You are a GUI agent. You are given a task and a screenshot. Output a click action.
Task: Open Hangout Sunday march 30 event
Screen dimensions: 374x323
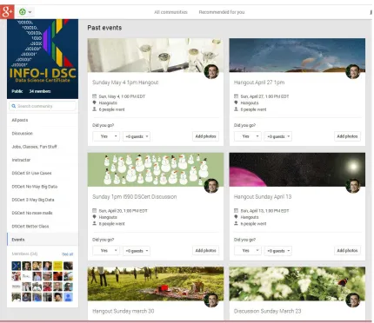click(x=124, y=311)
